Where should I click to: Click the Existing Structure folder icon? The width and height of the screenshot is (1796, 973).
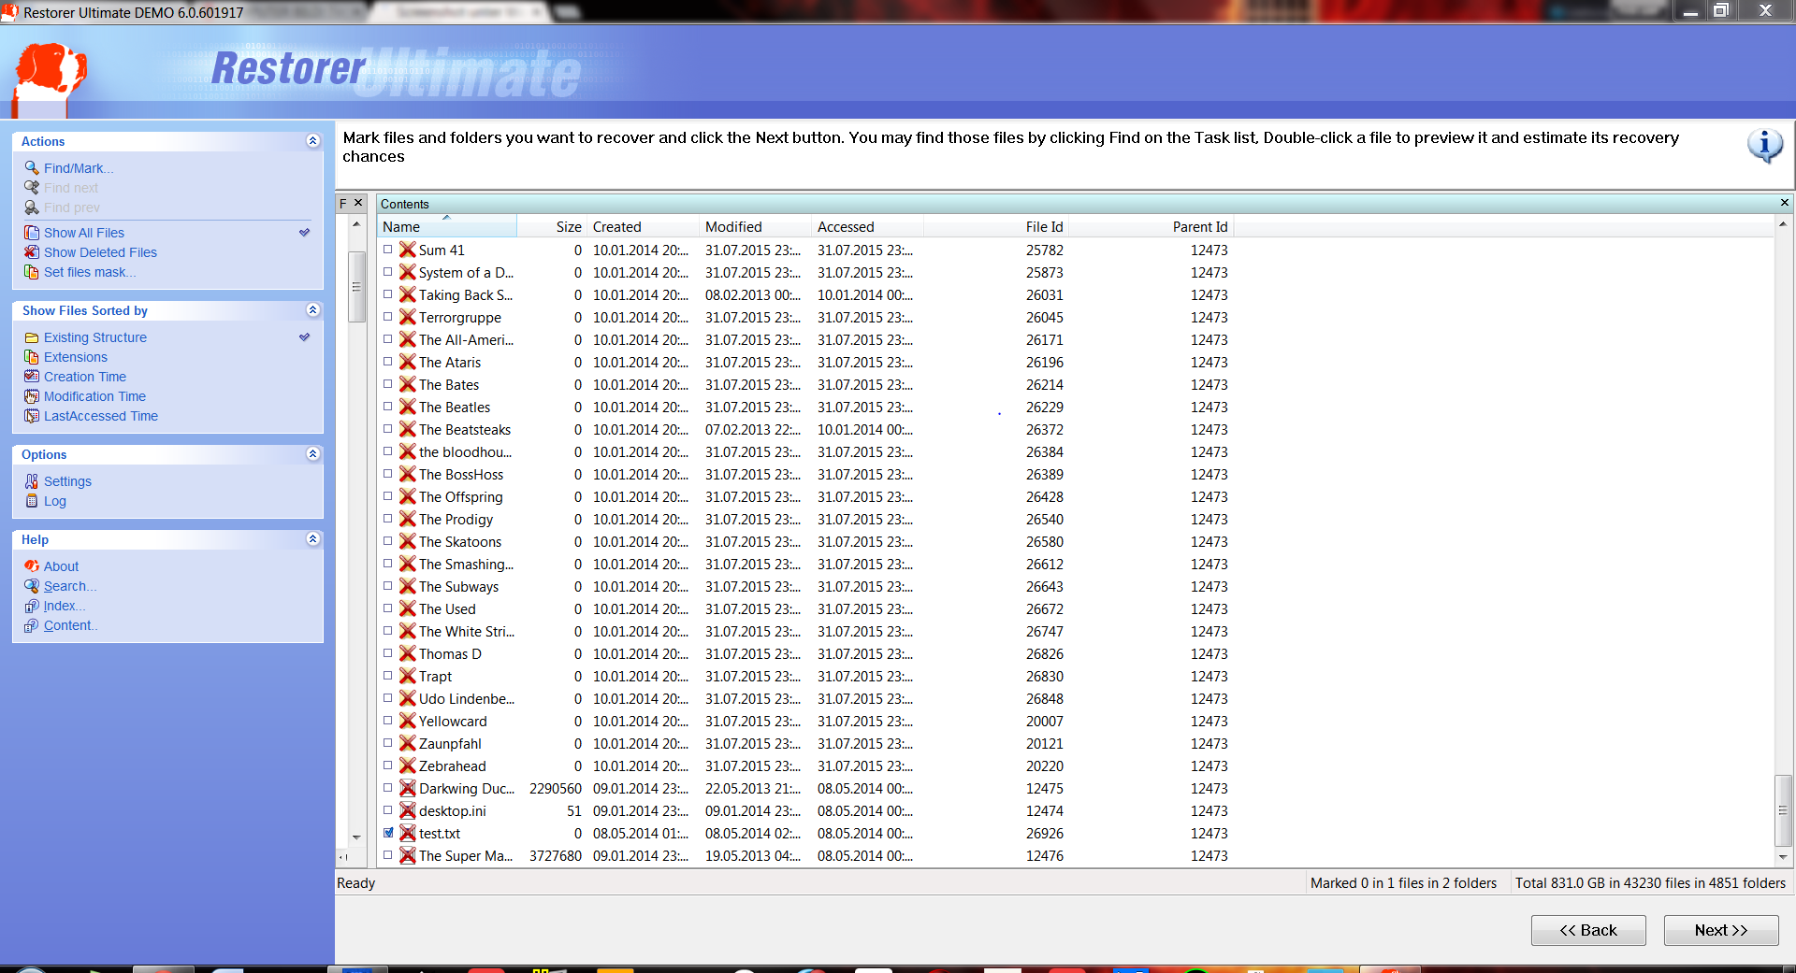pyautogui.click(x=32, y=337)
